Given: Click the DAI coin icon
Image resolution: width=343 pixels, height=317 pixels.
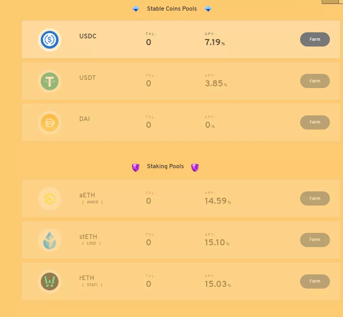Looking at the screenshot, I should click(x=49, y=122).
